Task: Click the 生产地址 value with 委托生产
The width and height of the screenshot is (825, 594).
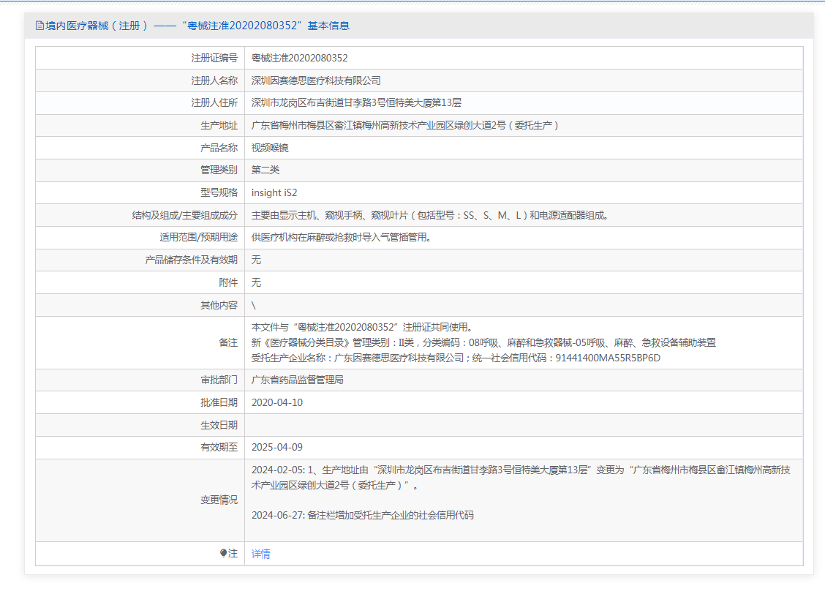Action: click(x=406, y=126)
